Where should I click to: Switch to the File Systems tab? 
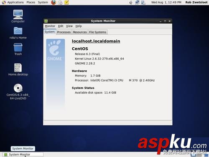tap(97, 32)
